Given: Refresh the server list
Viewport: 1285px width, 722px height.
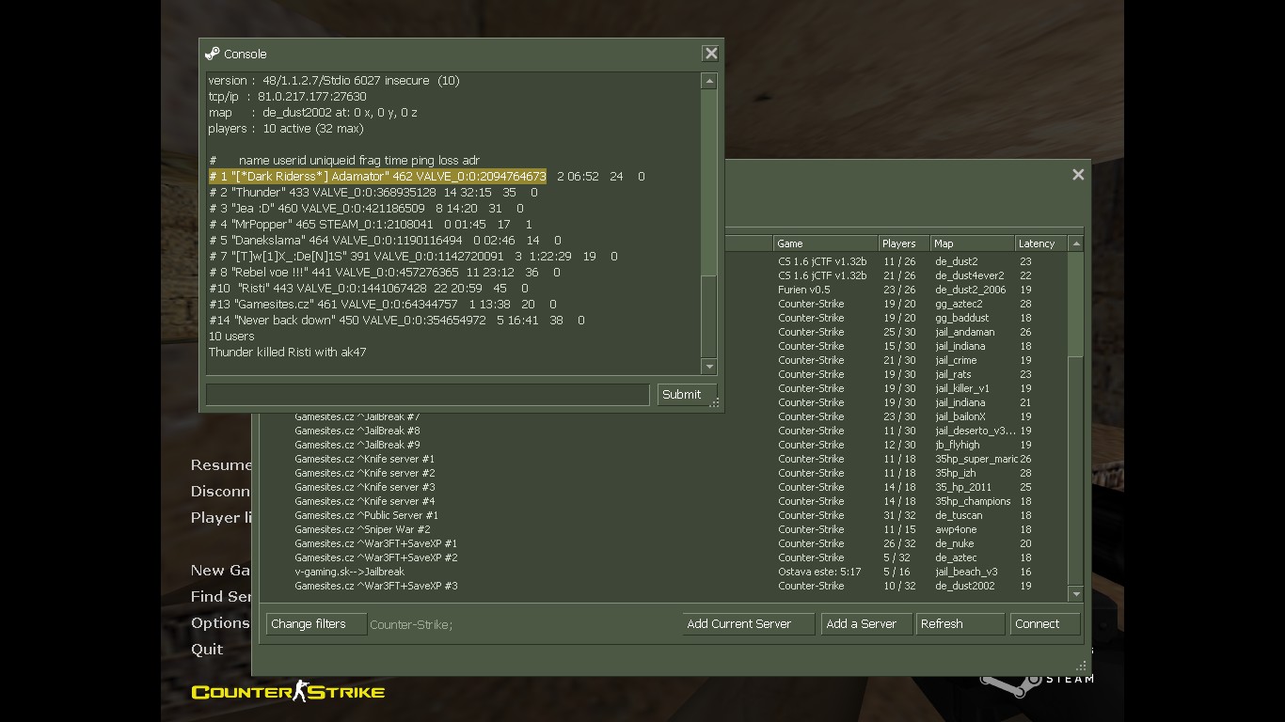Looking at the screenshot, I should pos(960,624).
